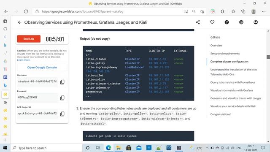This screenshot has height=152, width=270.
Task: Open the Mail app from the taskbar
Action: [x=139, y=148]
